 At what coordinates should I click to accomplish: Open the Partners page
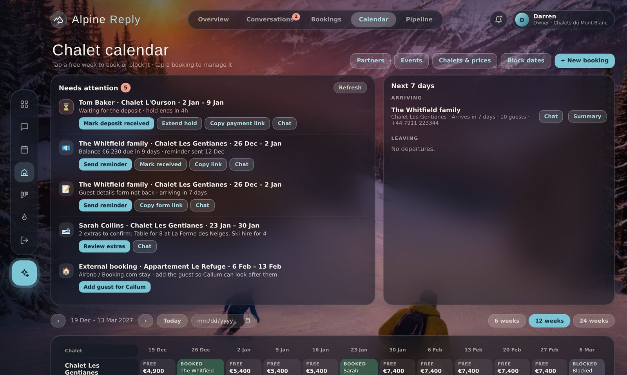(x=370, y=61)
